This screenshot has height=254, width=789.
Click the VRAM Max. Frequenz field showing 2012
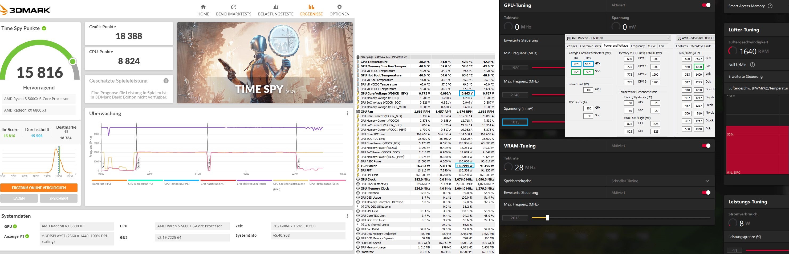[515, 218]
